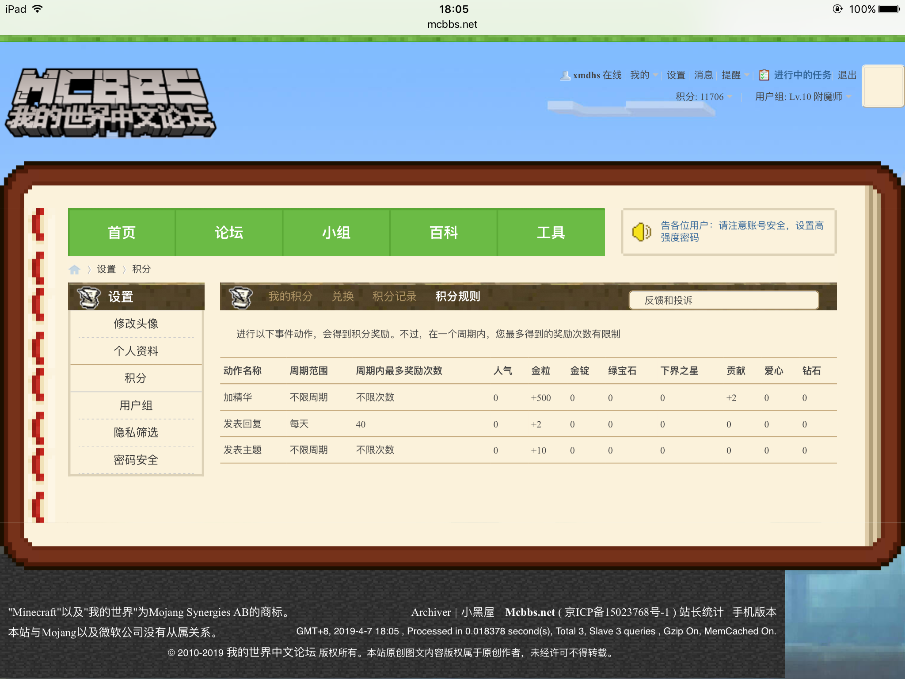
Task: Switch to the 积分记录 tab
Action: click(394, 297)
